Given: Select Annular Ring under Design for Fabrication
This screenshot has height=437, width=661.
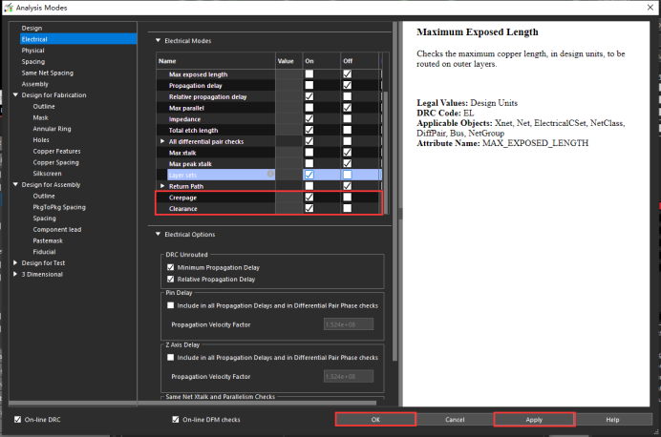Looking at the screenshot, I should pos(52,129).
